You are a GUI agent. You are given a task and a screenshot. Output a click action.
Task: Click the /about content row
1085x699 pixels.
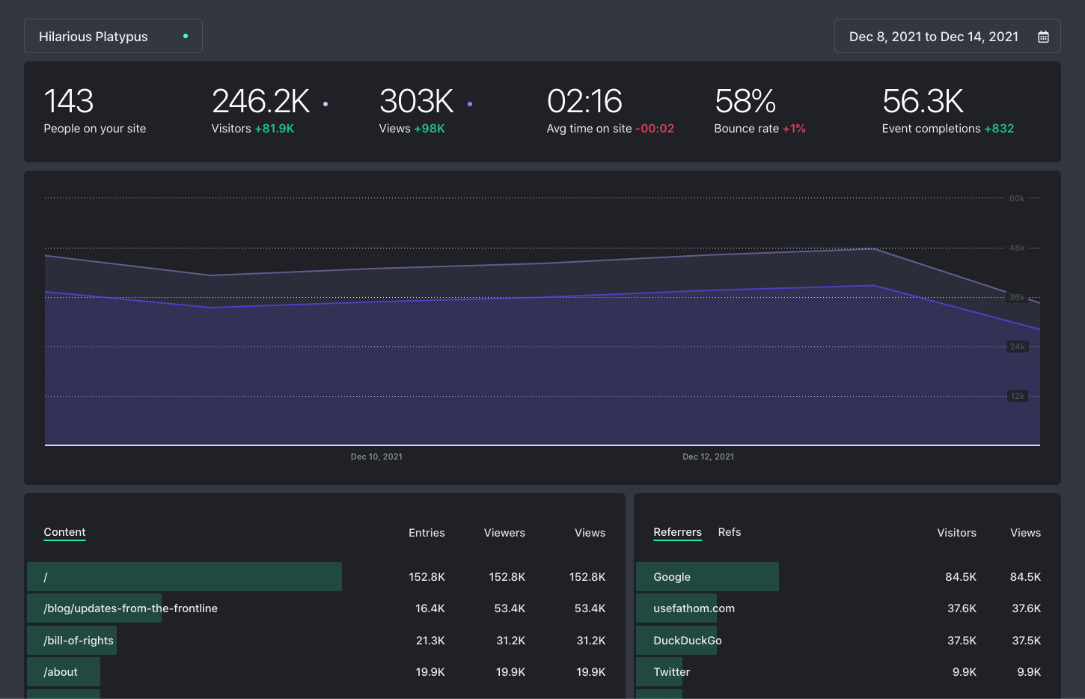coord(61,672)
